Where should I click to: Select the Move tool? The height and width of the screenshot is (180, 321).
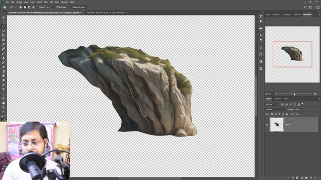(x=4, y=17)
